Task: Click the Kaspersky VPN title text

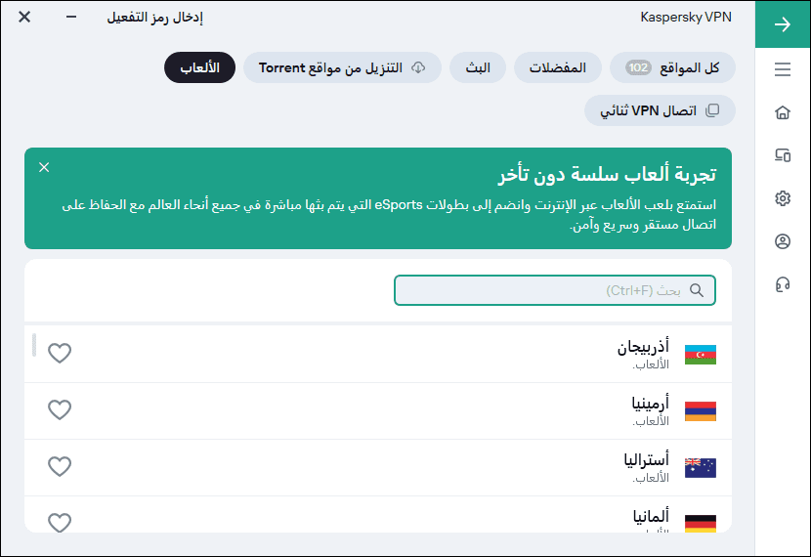Action: (x=686, y=17)
